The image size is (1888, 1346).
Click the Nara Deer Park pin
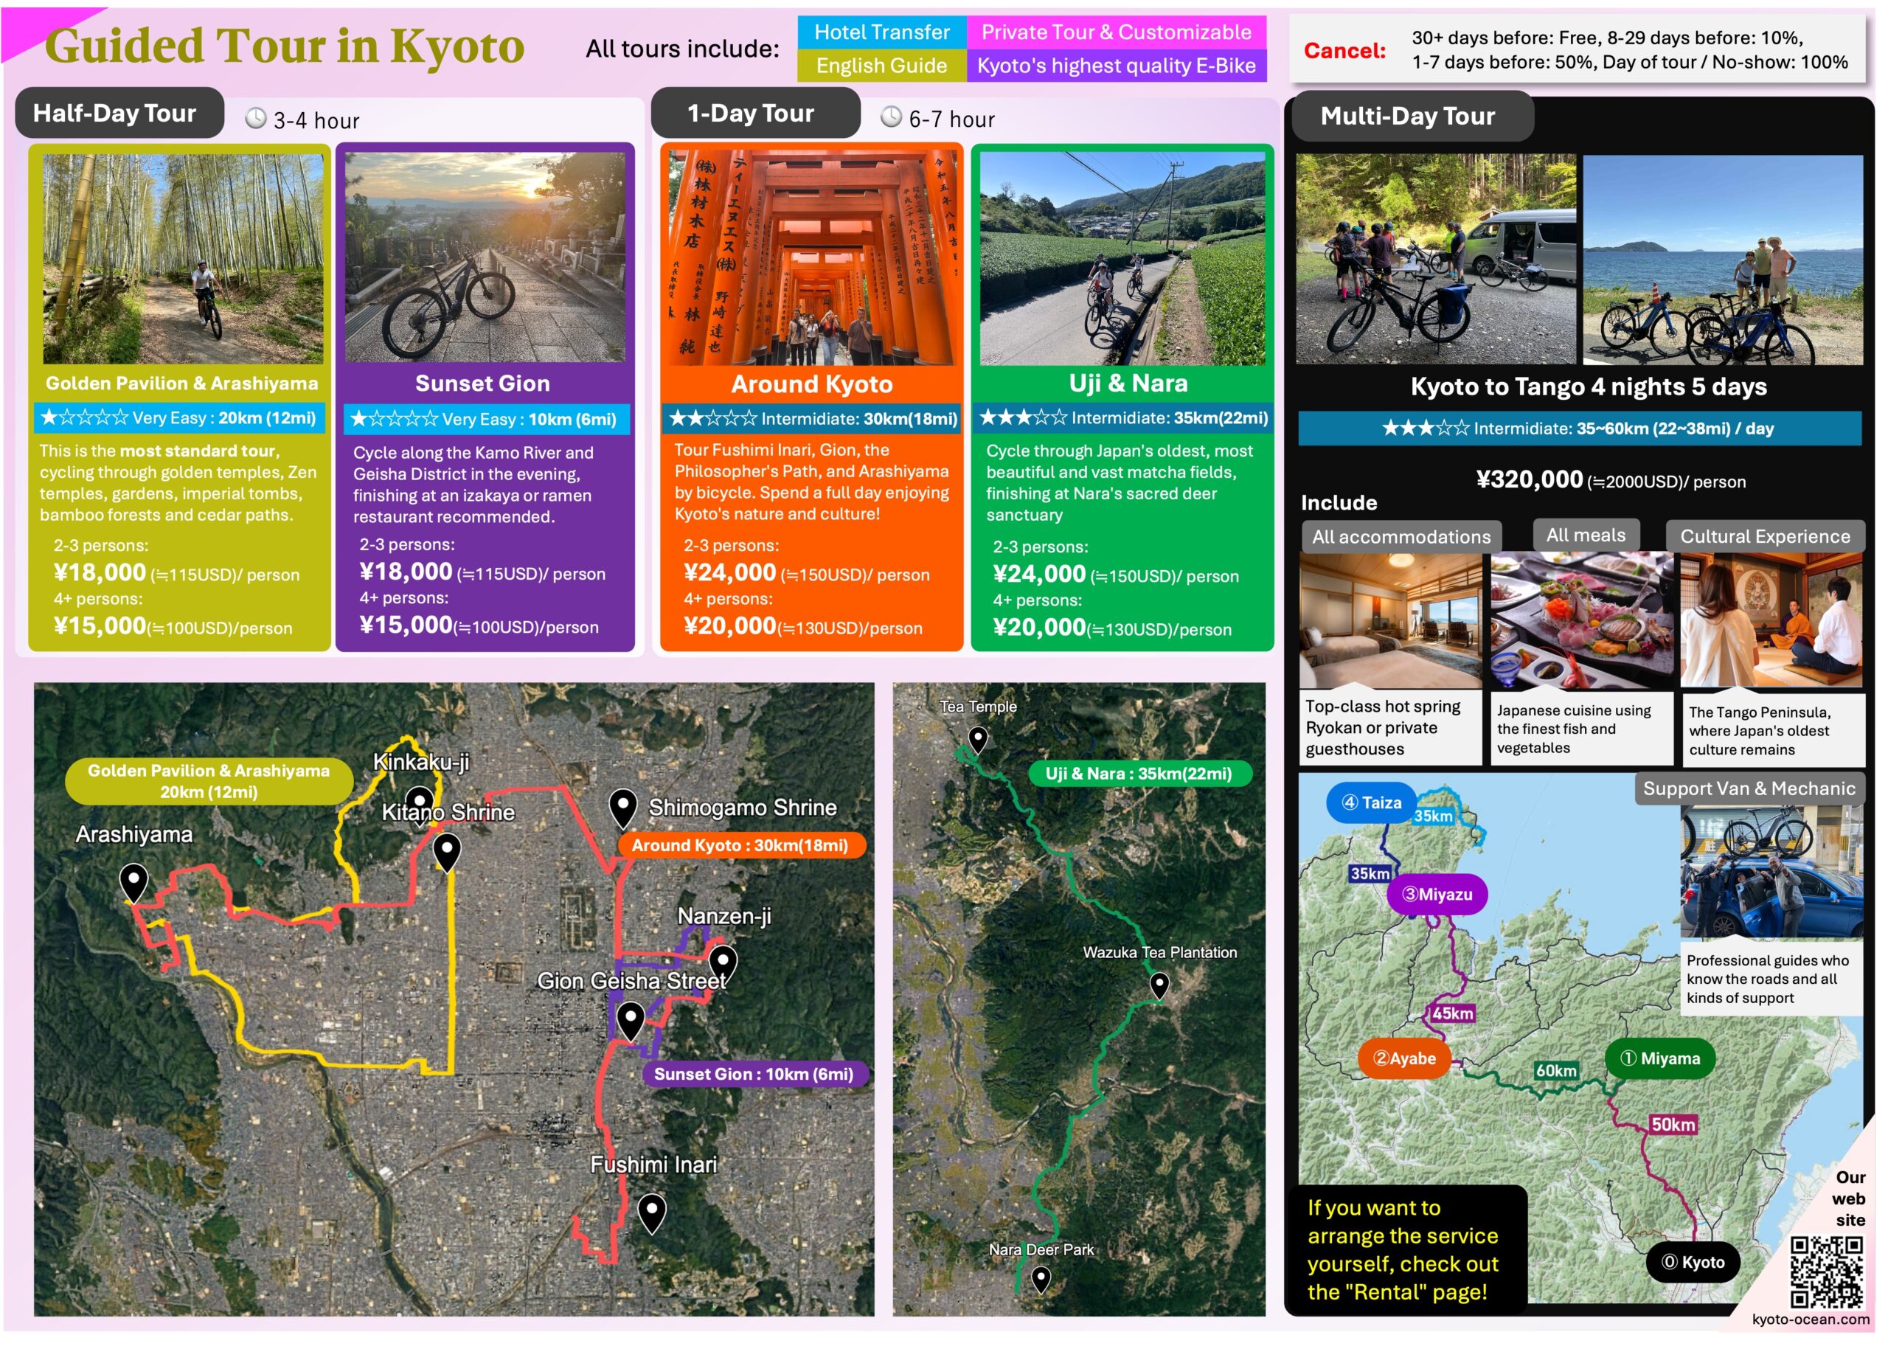point(1041,1279)
